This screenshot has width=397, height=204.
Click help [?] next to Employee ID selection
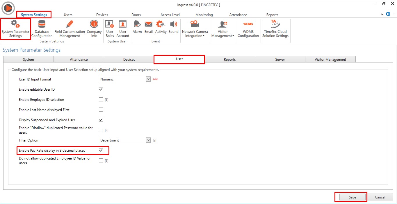point(106,100)
